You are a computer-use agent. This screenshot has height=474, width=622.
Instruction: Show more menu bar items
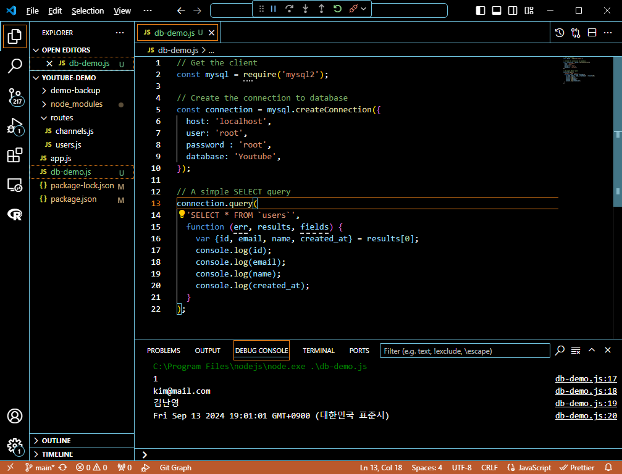[148, 10]
